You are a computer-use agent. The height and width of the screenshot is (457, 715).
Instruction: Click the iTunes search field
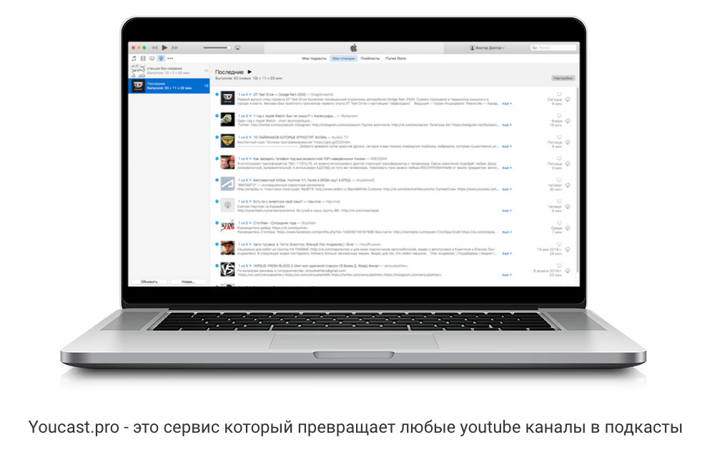click(553, 48)
